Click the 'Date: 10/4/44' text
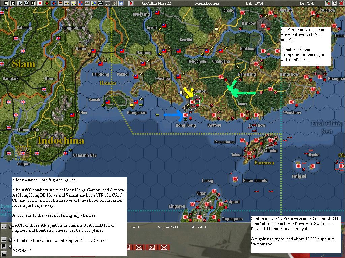Image resolution: width=345 pixels, height=258 pixels. [255, 3]
